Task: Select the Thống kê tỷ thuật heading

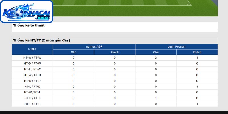Action: [29, 25]
